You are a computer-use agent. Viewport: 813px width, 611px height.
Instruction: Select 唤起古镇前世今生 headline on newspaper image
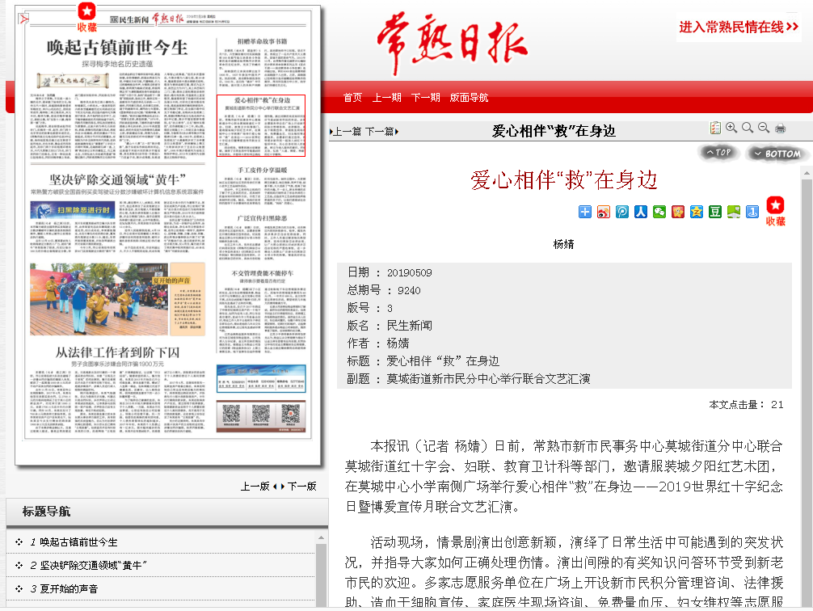pyautogui.click(x=117, y=48)
